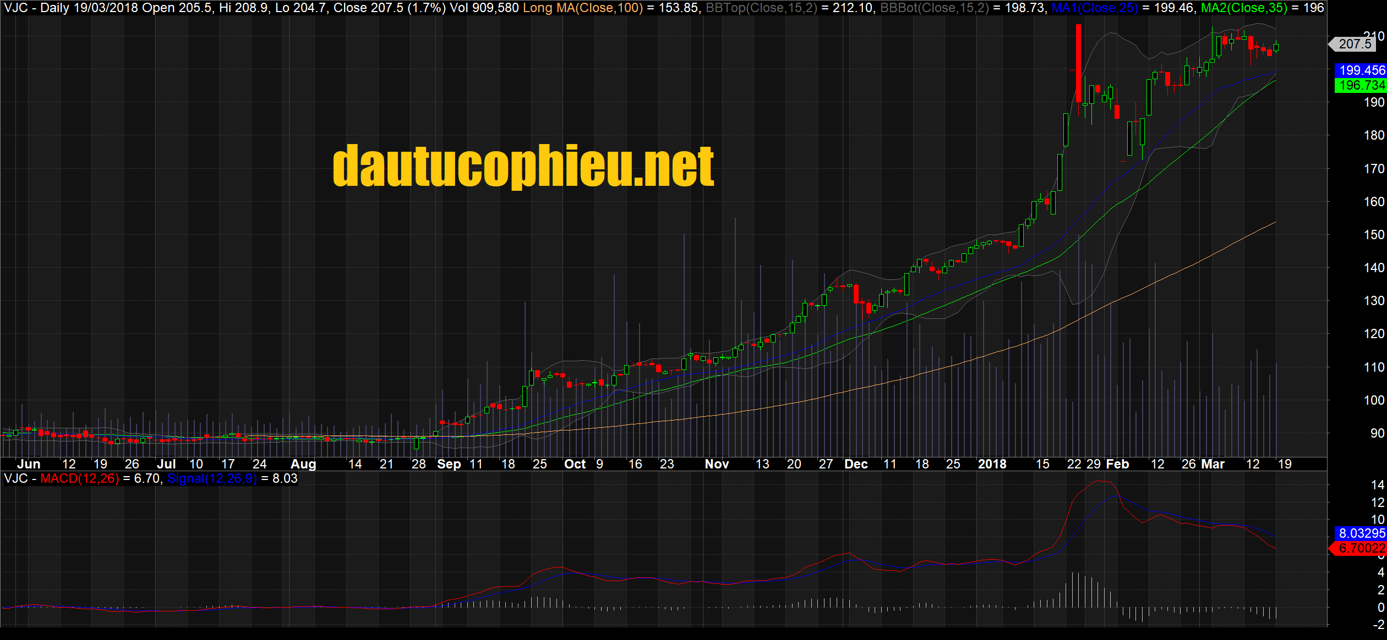Click the 207.5 last price tag
The width and height of the screenshot is (1387, 640).
tap(1354, 44)
